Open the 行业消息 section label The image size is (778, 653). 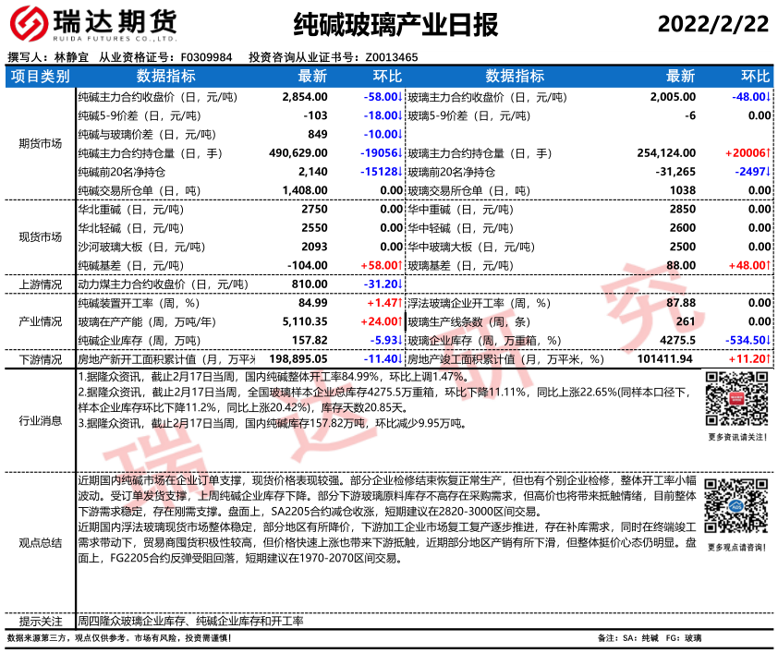39,420
